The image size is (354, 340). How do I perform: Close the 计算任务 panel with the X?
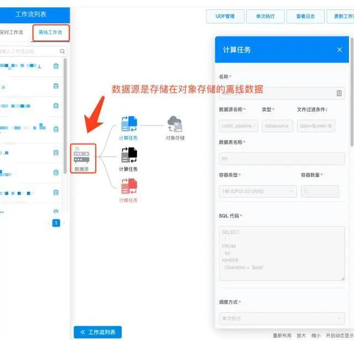pyautogui.click(x=339, y=50)
